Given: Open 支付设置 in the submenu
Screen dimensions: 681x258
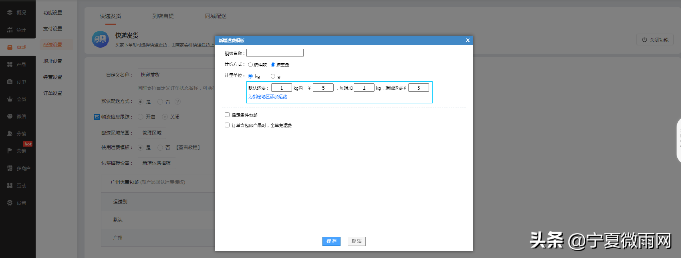Looking at the screenshot, I should point(52,29).
